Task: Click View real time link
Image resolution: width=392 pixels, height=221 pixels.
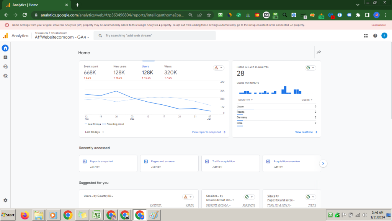Action: 306,132
